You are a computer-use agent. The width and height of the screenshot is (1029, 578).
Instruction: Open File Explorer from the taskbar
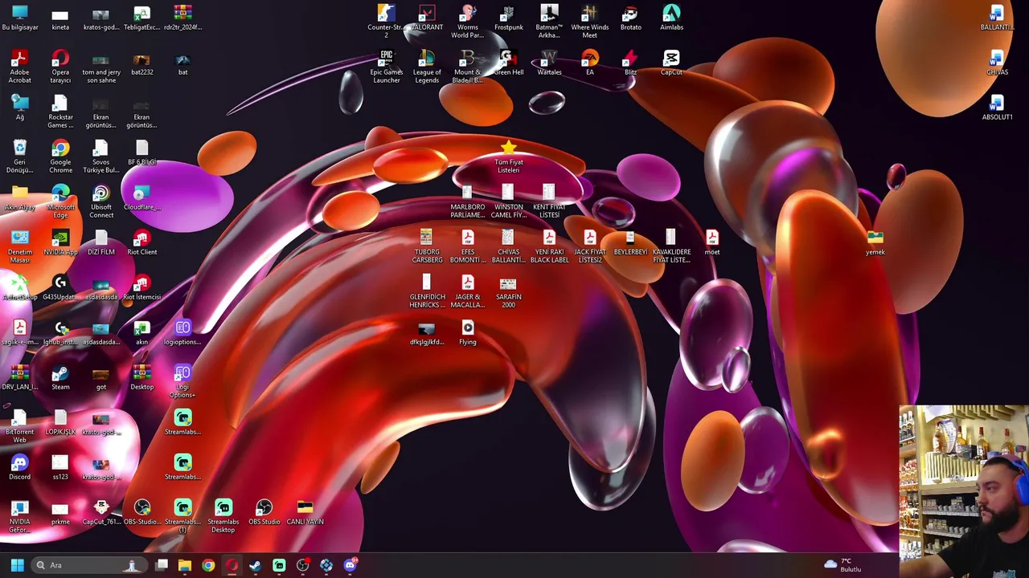(x=185, y=565)
